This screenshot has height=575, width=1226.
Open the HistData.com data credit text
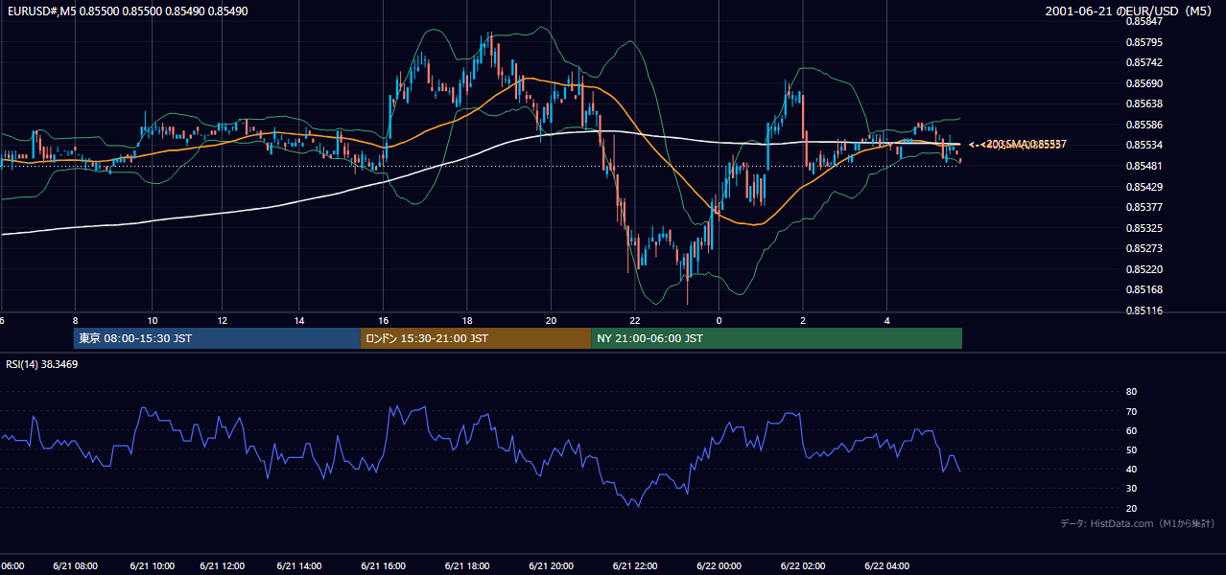pos(1138,523)
